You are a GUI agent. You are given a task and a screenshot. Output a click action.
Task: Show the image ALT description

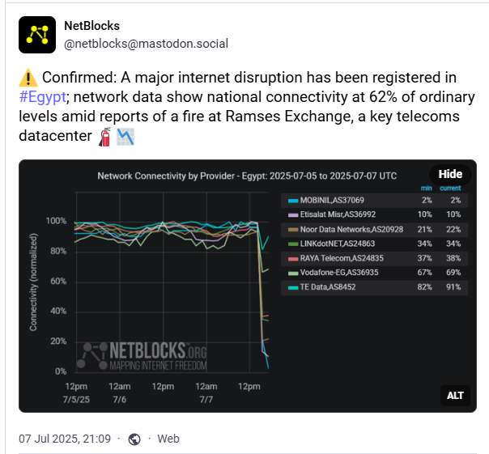pyautogui.click(x=455, y=396)
